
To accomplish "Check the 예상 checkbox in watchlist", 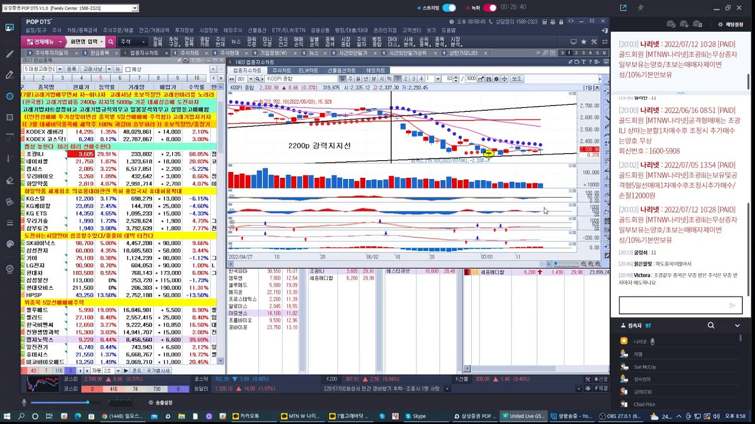I will pyautogui.click(x=128, y=69).
